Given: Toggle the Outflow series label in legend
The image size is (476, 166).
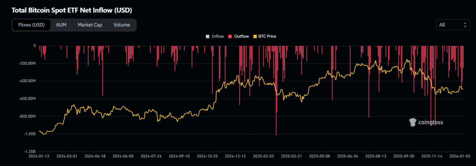Looking at the screenshot, I should coord(241,36).
